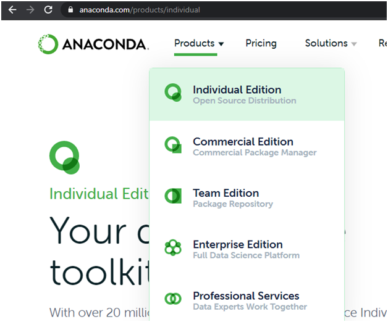Click the Individual Edition menu icon

[173, 93]
